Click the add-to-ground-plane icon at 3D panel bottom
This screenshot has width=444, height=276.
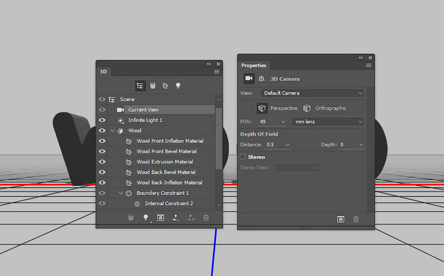pyautogui.click(x=191, y=217)
